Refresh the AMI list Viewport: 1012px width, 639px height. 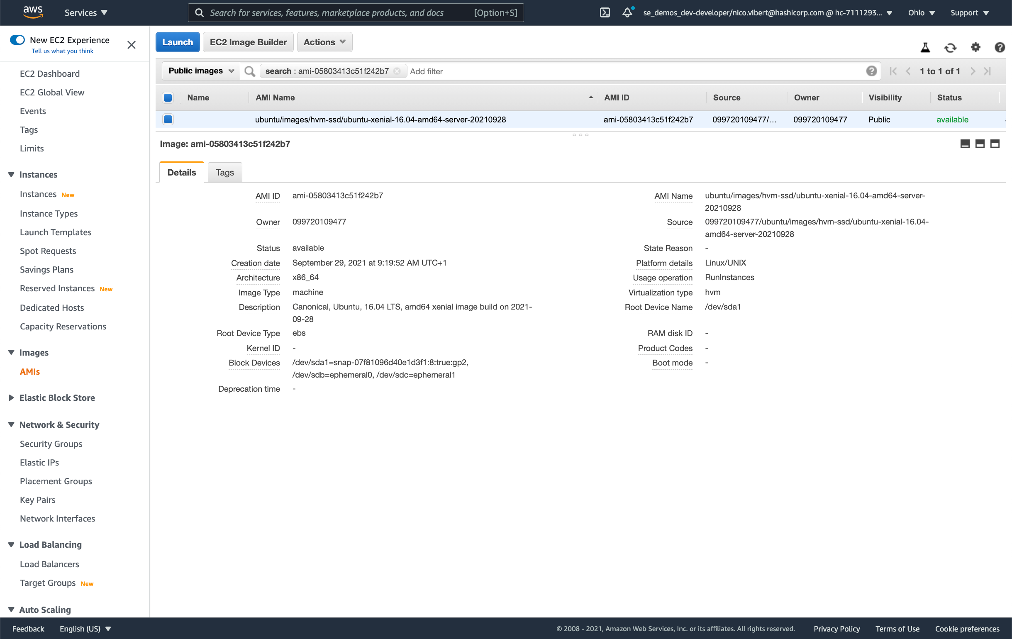950,47
